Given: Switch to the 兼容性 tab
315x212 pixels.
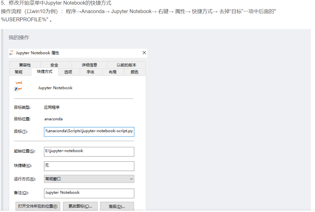Looking at the screenshot, I should (25, 65).
